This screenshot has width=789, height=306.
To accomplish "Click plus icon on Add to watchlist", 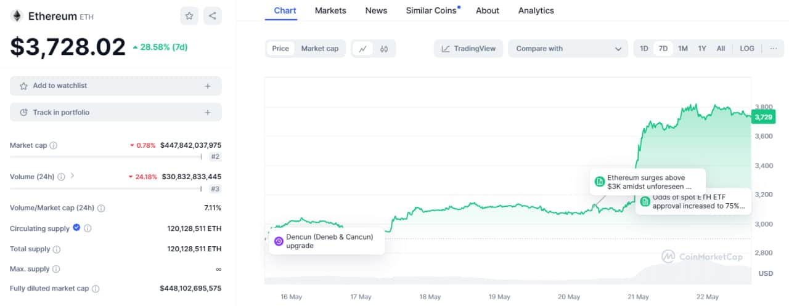I will [x=208, y=86].
